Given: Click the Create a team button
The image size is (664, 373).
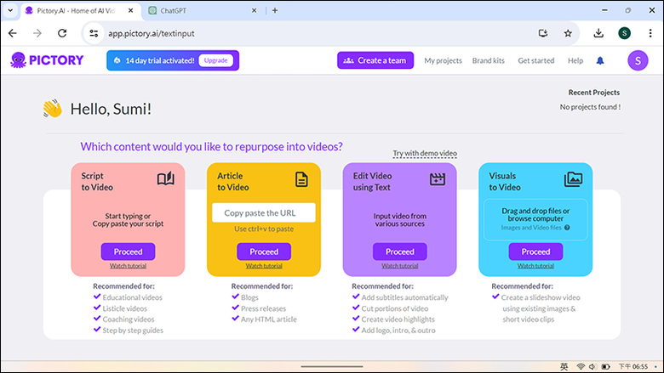Looking at the screenshot, I should point(375,60).
